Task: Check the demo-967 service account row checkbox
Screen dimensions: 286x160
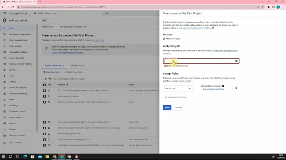Action: [44, 102]
